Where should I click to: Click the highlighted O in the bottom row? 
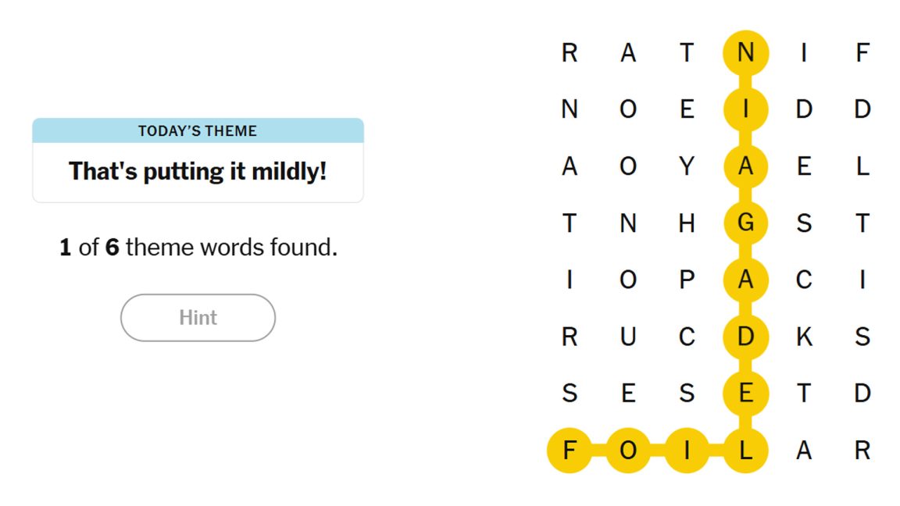pyautogui.click(x=629, y=450)
